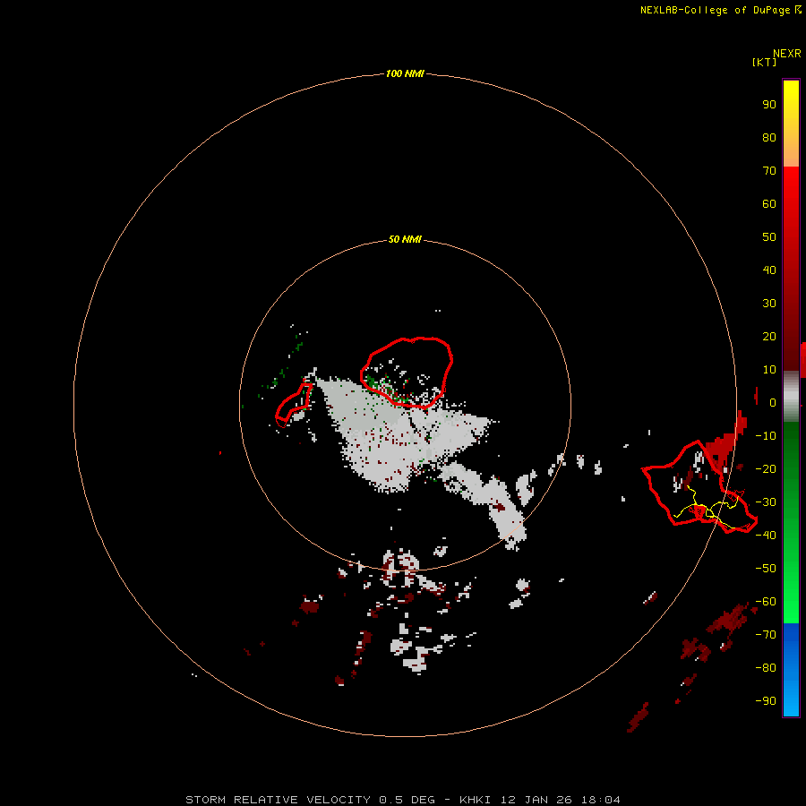Click the -90 value on velocity scale
The height and width of the screenshot is (806, 806).
[x=766, y=700]
